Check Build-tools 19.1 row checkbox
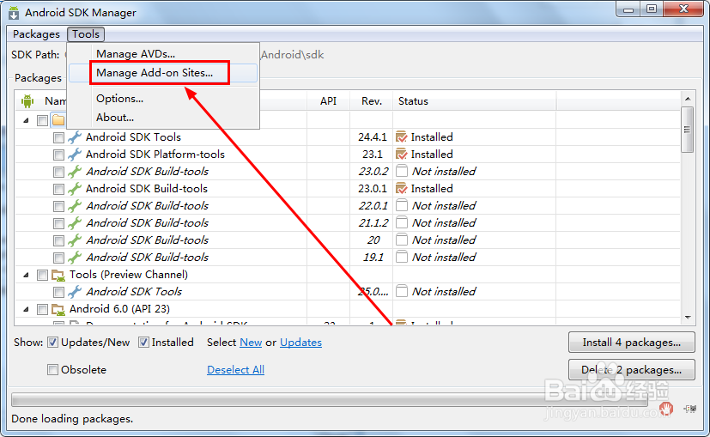 click(58, 258)
